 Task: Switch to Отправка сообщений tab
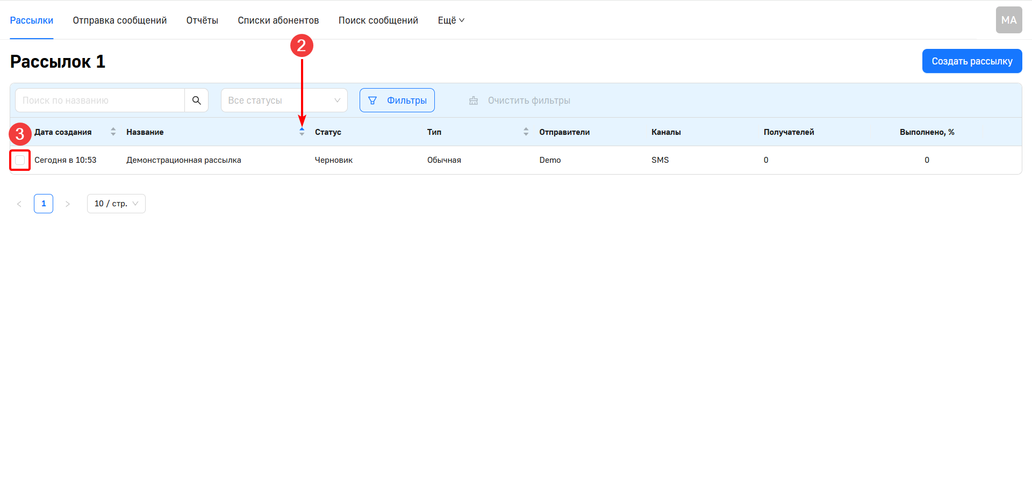(120, 20)
